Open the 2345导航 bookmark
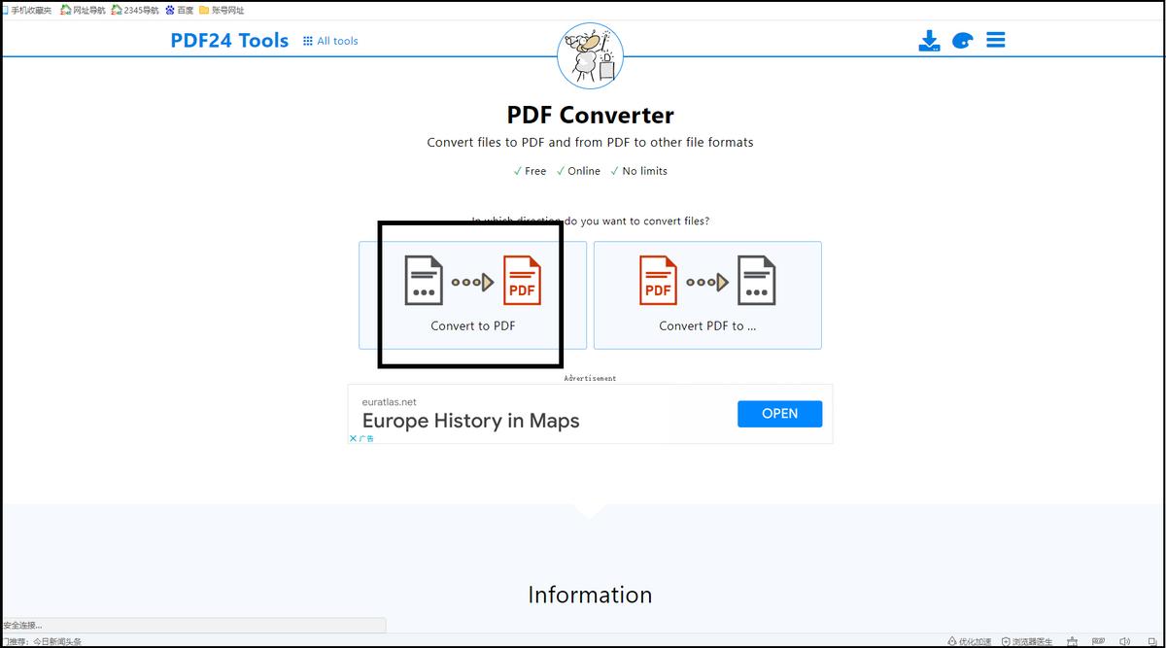Screen dimensions: 1166x648 click(135, 10)
